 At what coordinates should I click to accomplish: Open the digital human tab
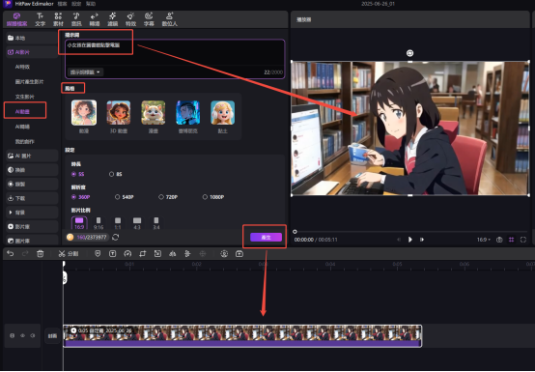(x=170, y=19)
